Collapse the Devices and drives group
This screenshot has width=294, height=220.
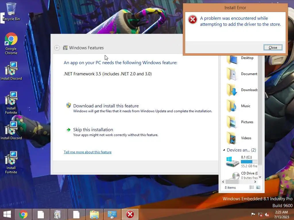(224, 150)
